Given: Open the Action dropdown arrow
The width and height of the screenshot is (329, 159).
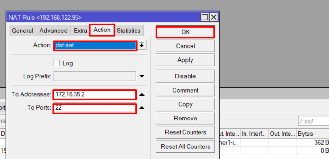Looking at the screenshot, I should (142, 45).
